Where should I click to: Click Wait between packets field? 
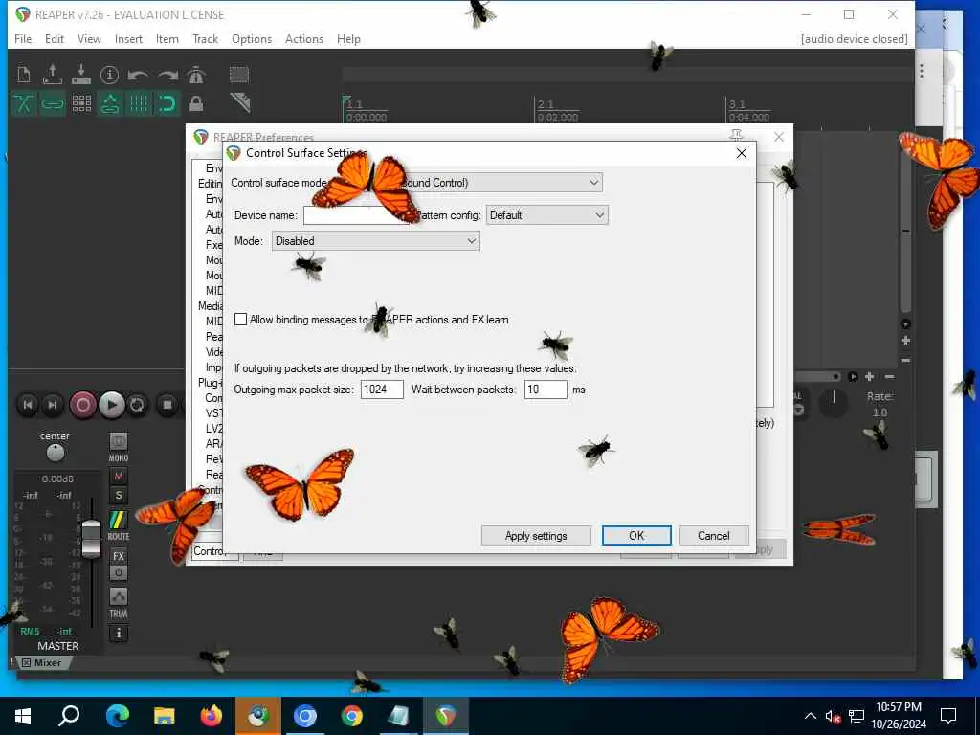click(546, 390)
